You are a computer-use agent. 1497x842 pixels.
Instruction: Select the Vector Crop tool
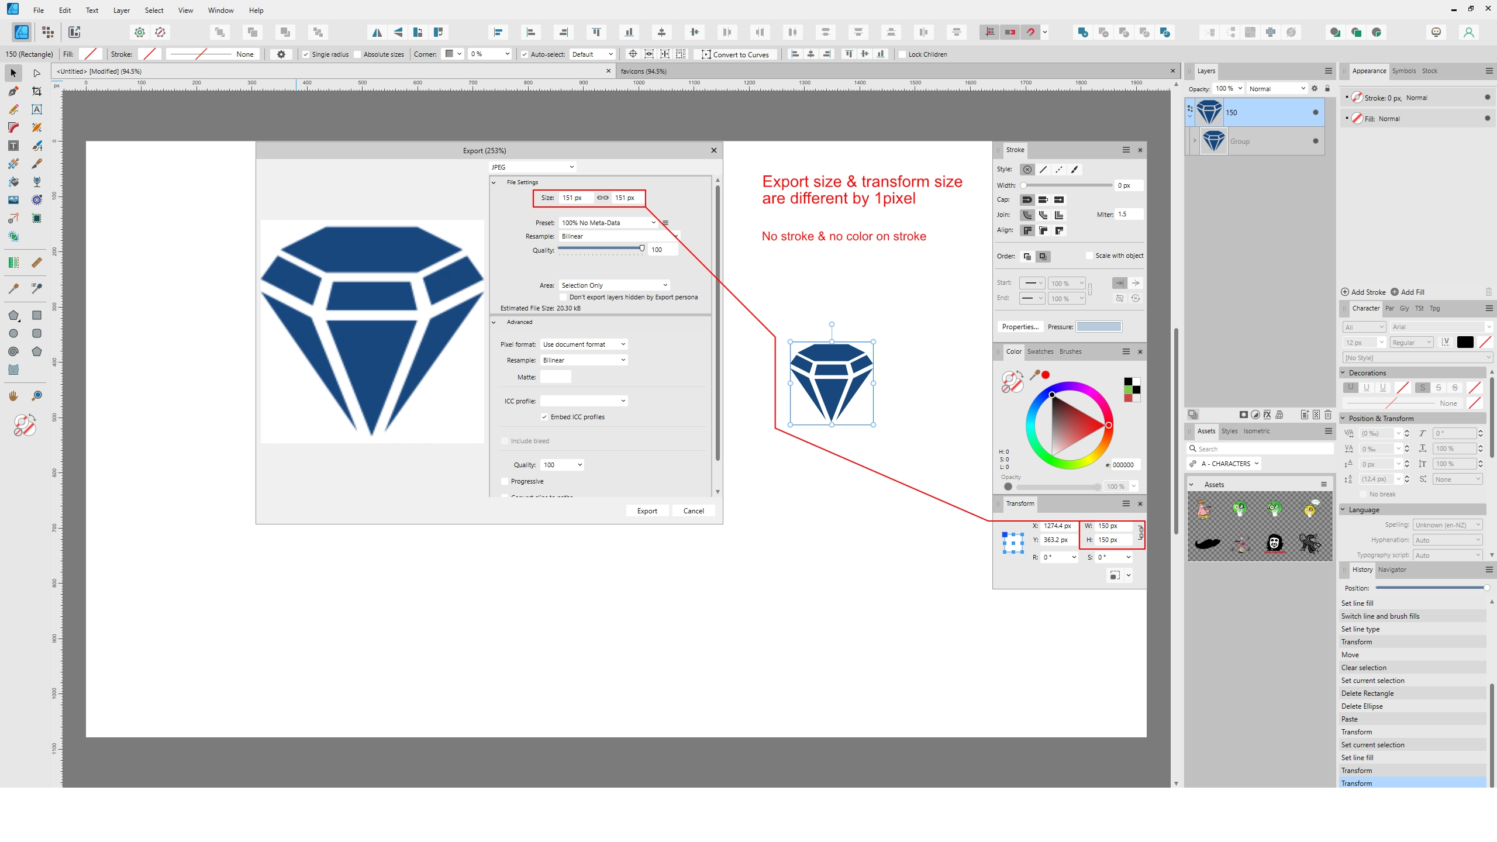coord(37,91)
